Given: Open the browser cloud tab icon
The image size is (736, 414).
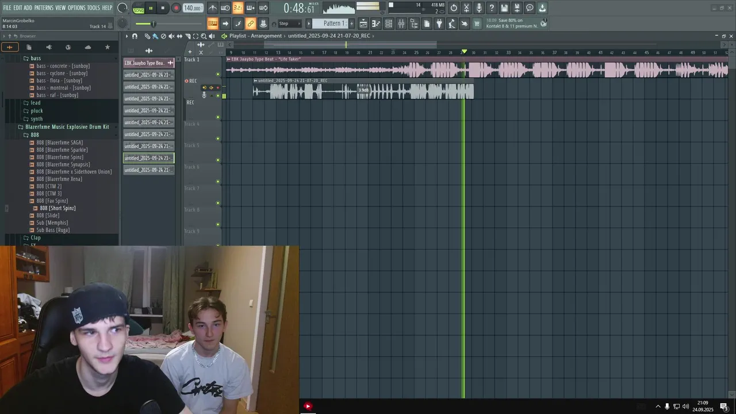Looking at the screenshot, I should (x=87, y=47).
